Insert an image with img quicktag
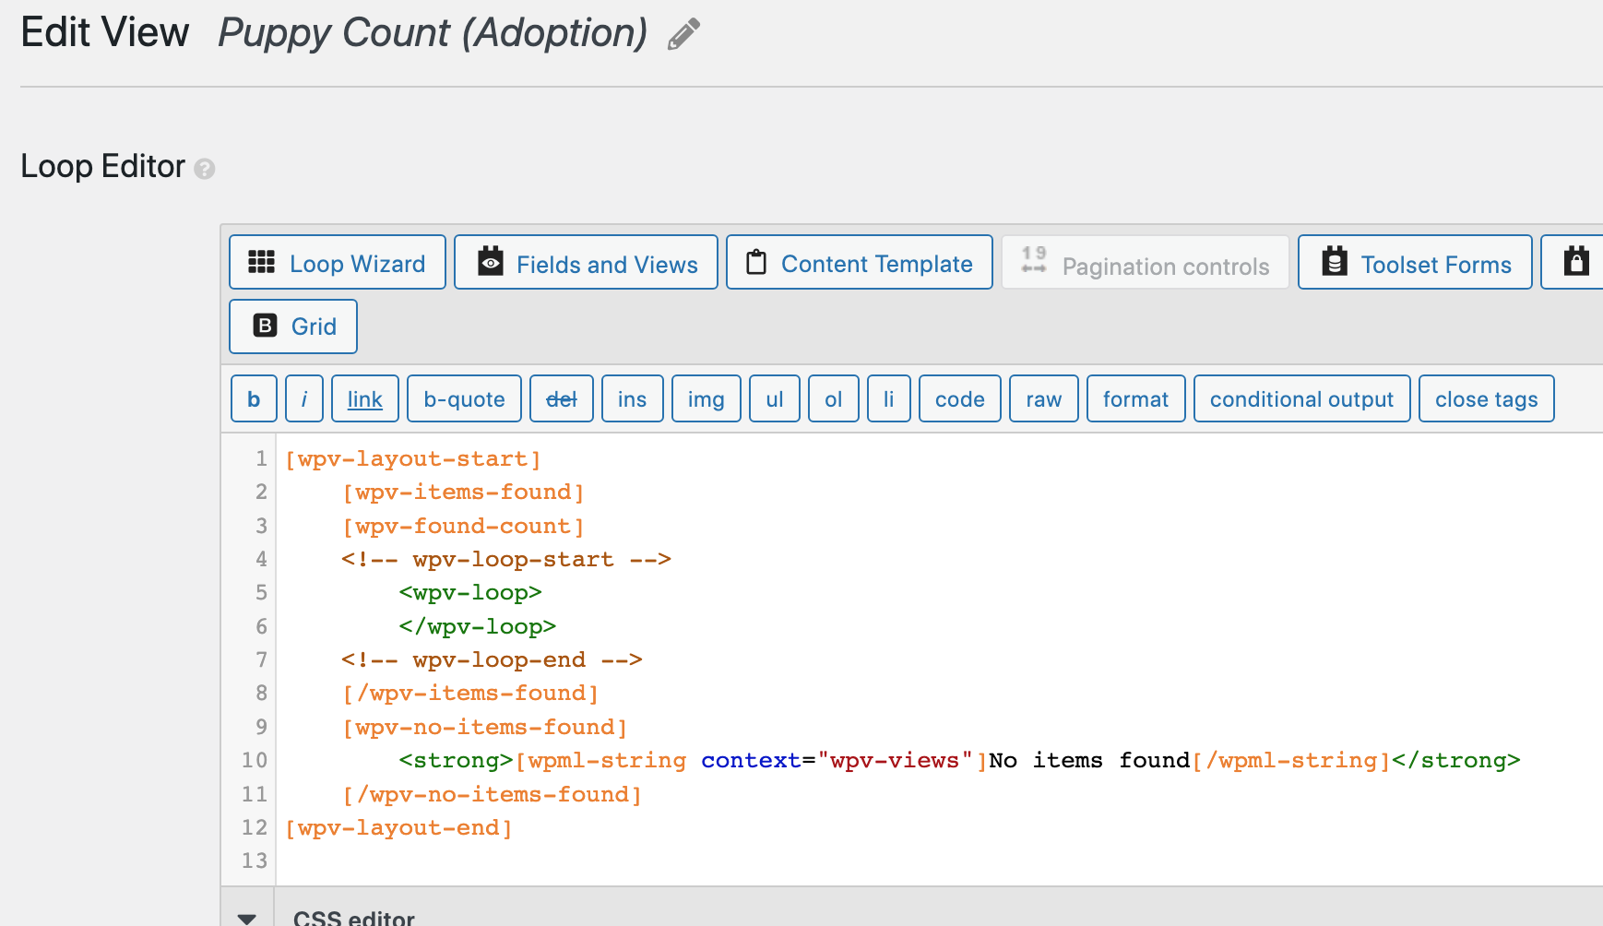 [707, 398]
